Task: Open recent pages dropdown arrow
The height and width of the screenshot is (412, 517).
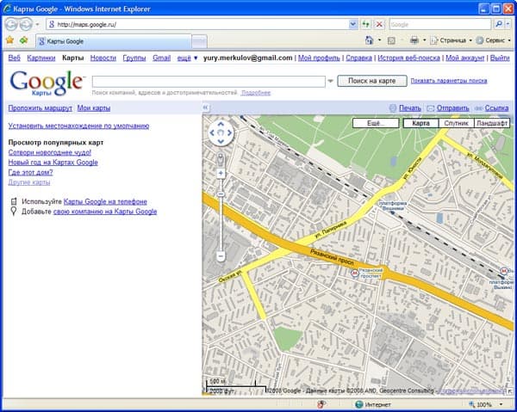Action: point(37,24)
